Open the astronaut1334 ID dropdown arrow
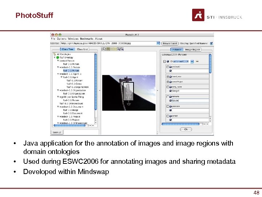The image size is (262, 197). point(192,62)
